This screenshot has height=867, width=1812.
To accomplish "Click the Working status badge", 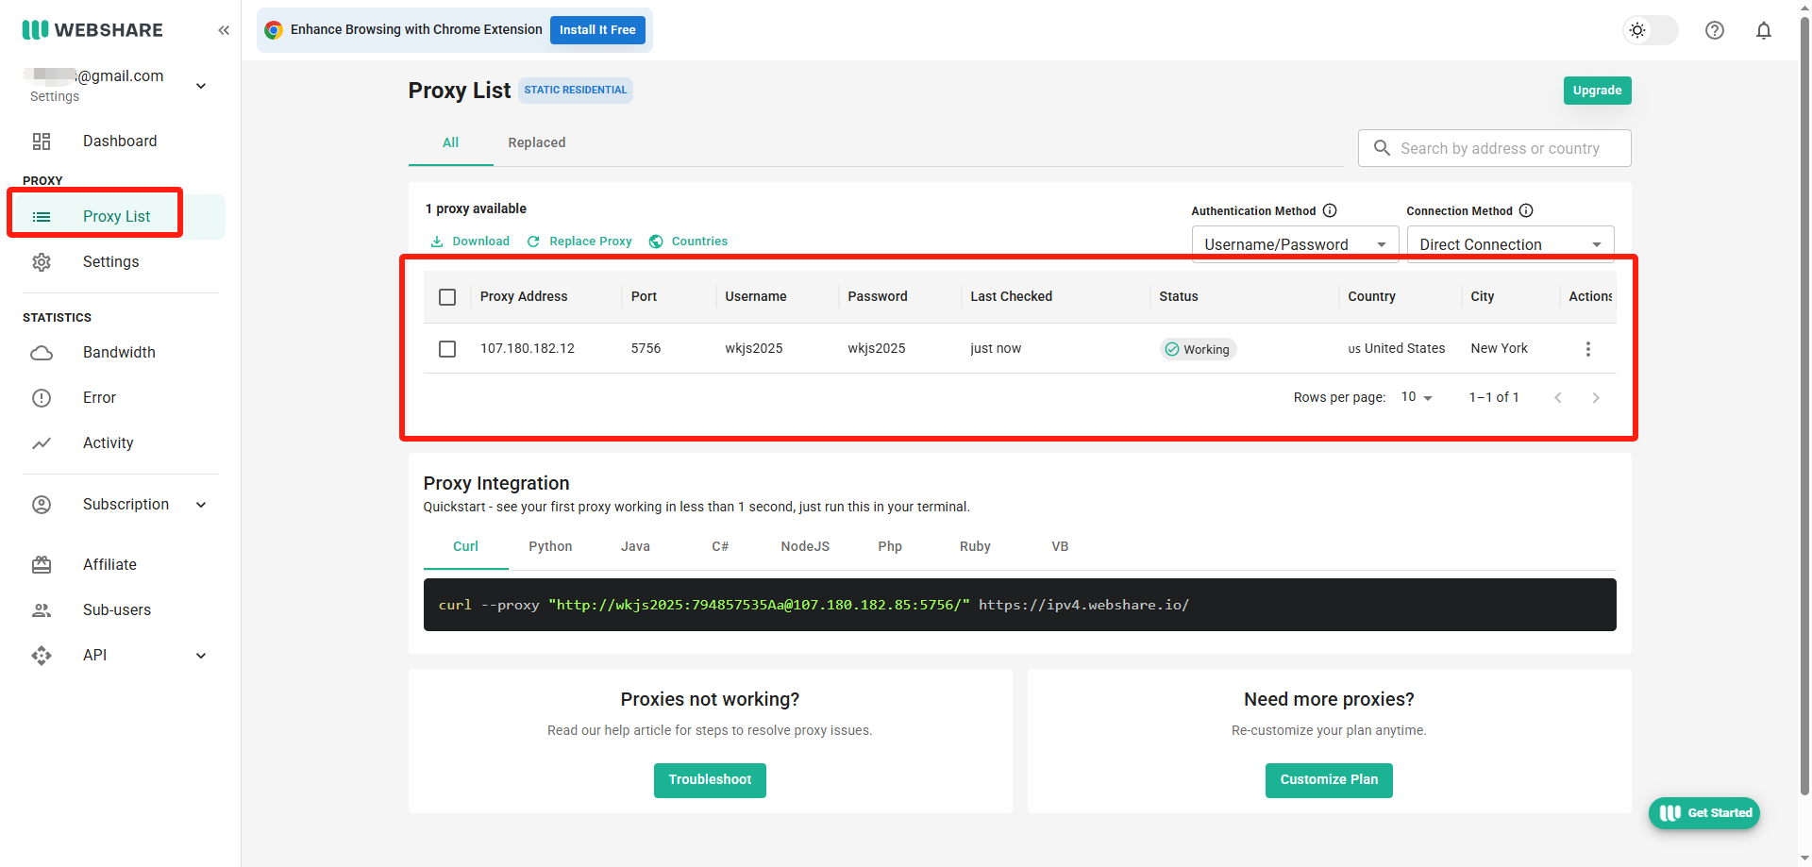I will click(1198, 349).
